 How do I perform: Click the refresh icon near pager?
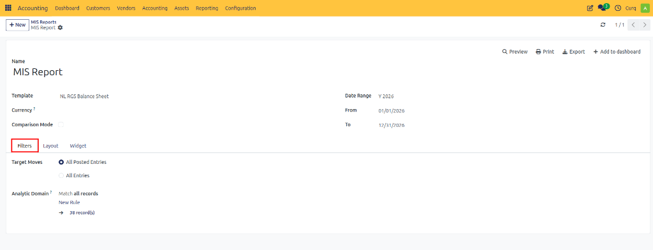coord(603,25)
